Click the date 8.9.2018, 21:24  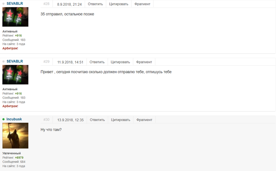pos(69,4)
